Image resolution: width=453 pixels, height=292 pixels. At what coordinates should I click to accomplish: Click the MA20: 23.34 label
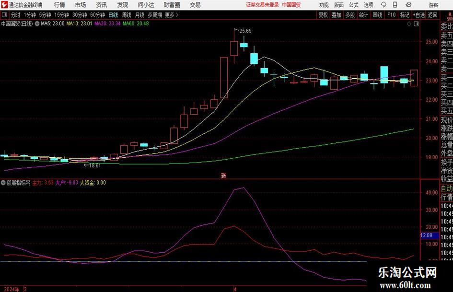[107, 23]
